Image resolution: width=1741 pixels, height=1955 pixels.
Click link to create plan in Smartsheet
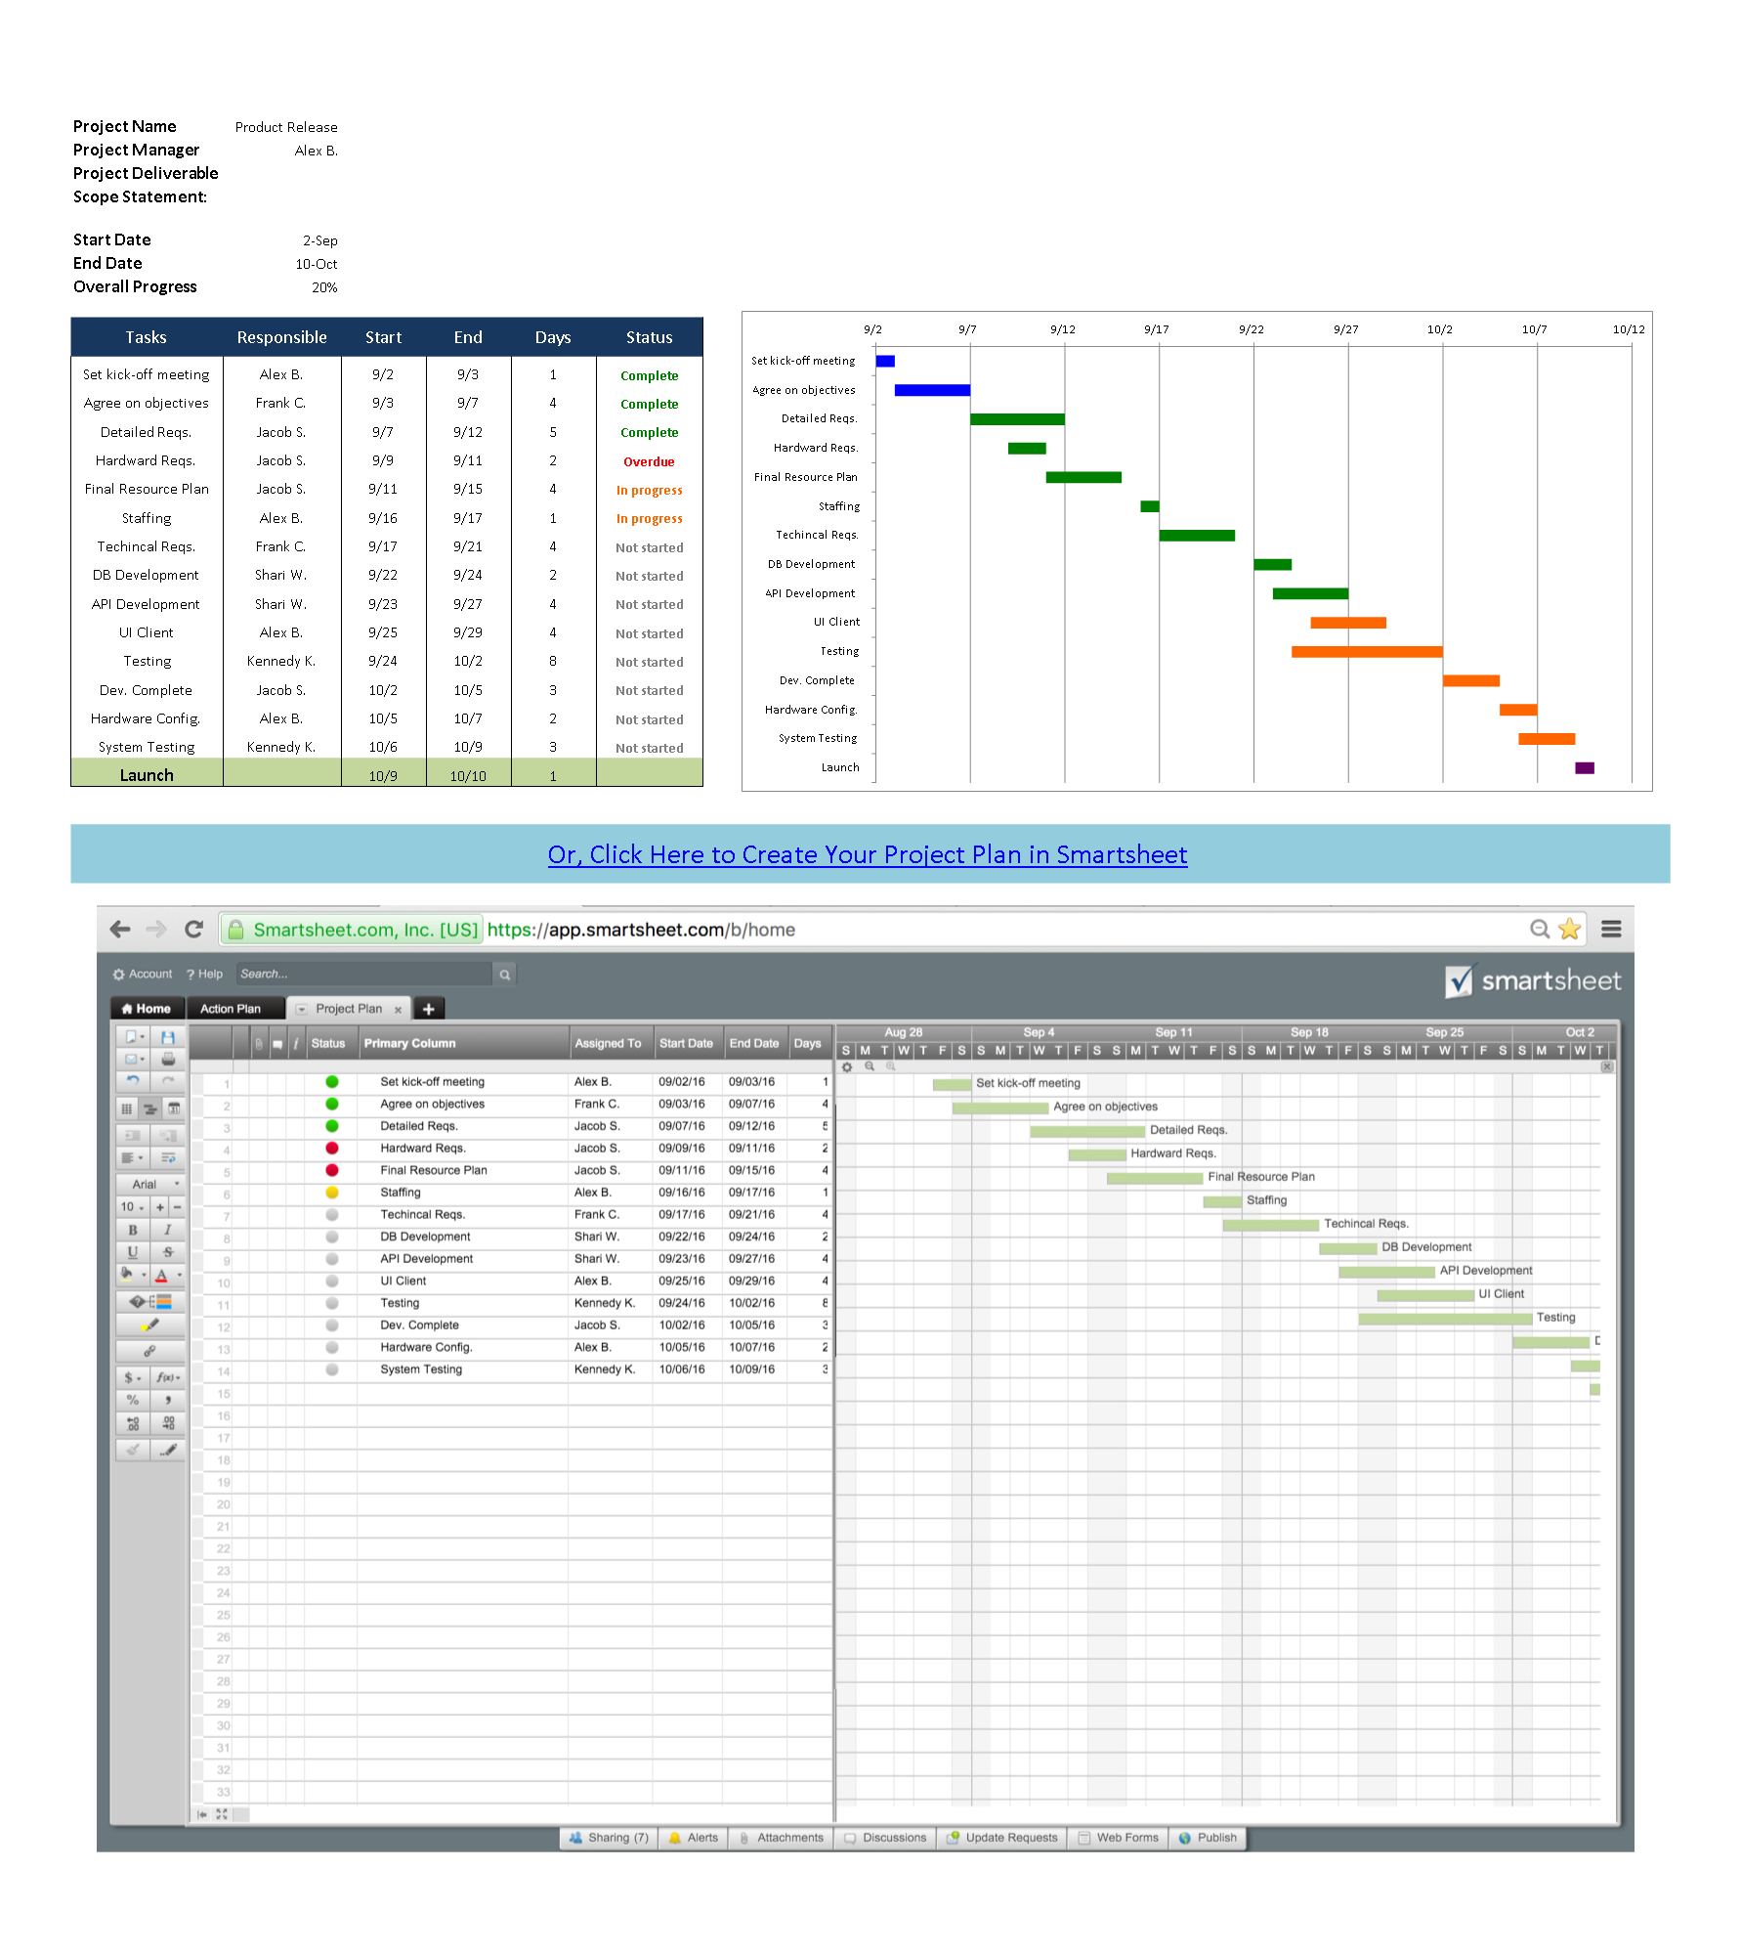pos(868,854)
